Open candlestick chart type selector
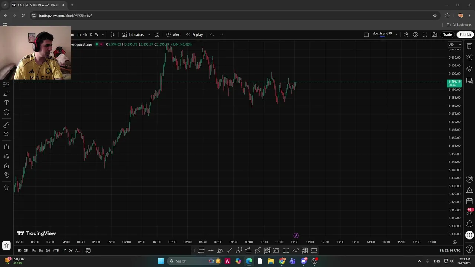Screen dimensions: 475x267 [112, 34]
